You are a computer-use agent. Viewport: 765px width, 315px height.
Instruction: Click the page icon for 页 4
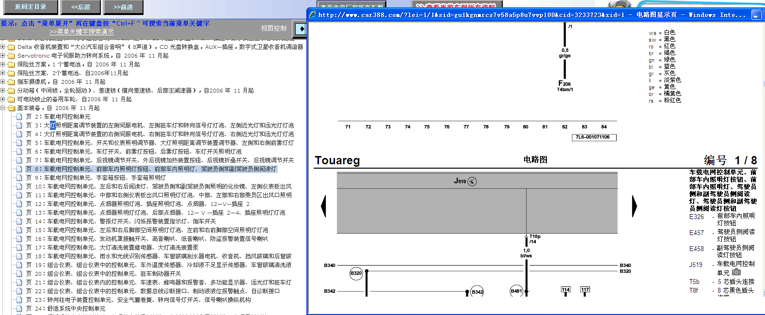click(19, 134)
